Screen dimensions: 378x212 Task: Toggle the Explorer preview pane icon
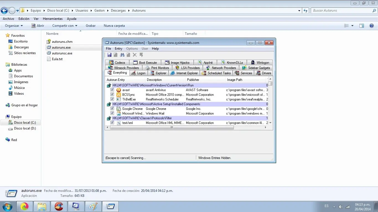pyautogui.click(x=361, y=26)
